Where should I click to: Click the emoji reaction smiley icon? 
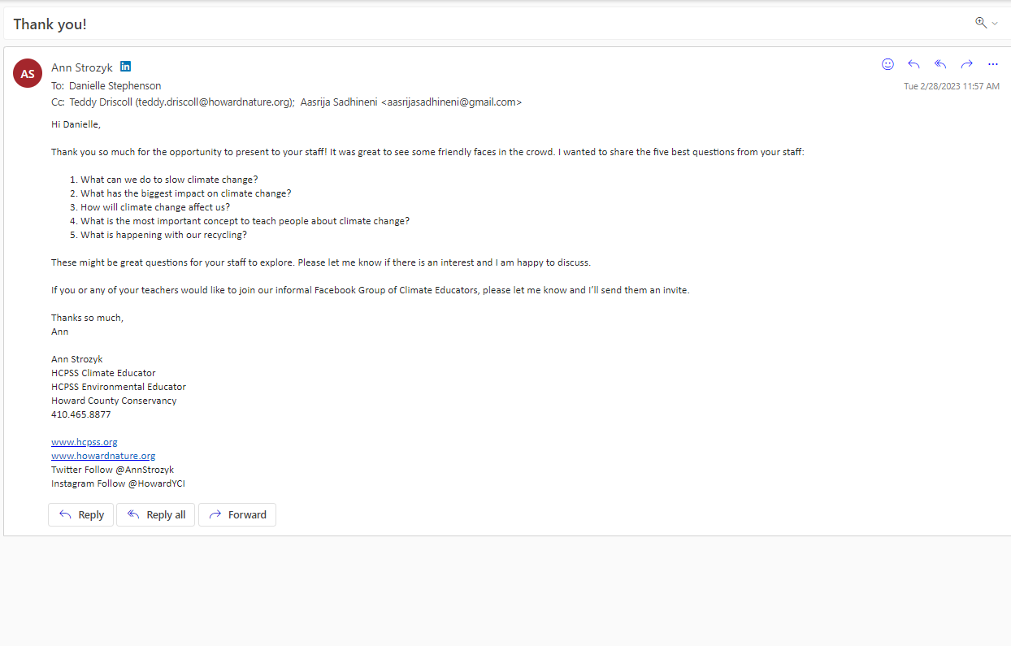pyautogui.click(x=887, y=64)
